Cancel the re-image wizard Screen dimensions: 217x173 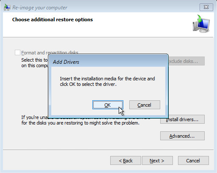[193, 161]
